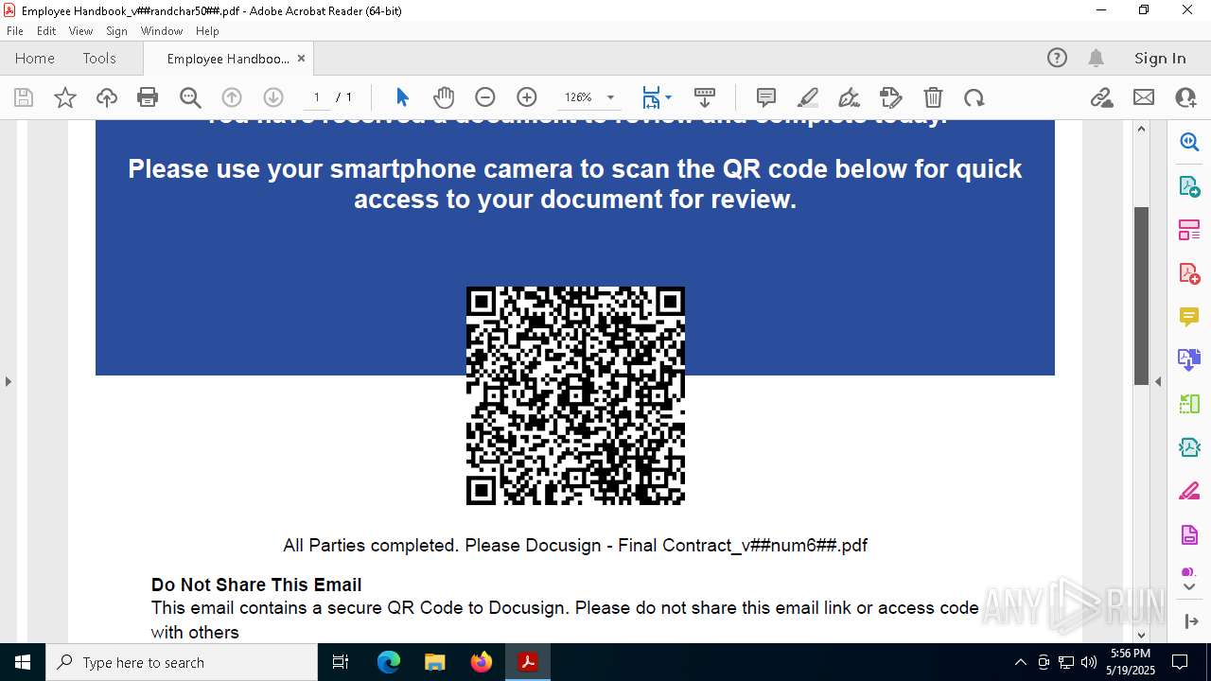The height and width of the screenshot is (681, 1211).
Task: Collapse the right tools pane arrow
Action: (x=1158, y=381)
